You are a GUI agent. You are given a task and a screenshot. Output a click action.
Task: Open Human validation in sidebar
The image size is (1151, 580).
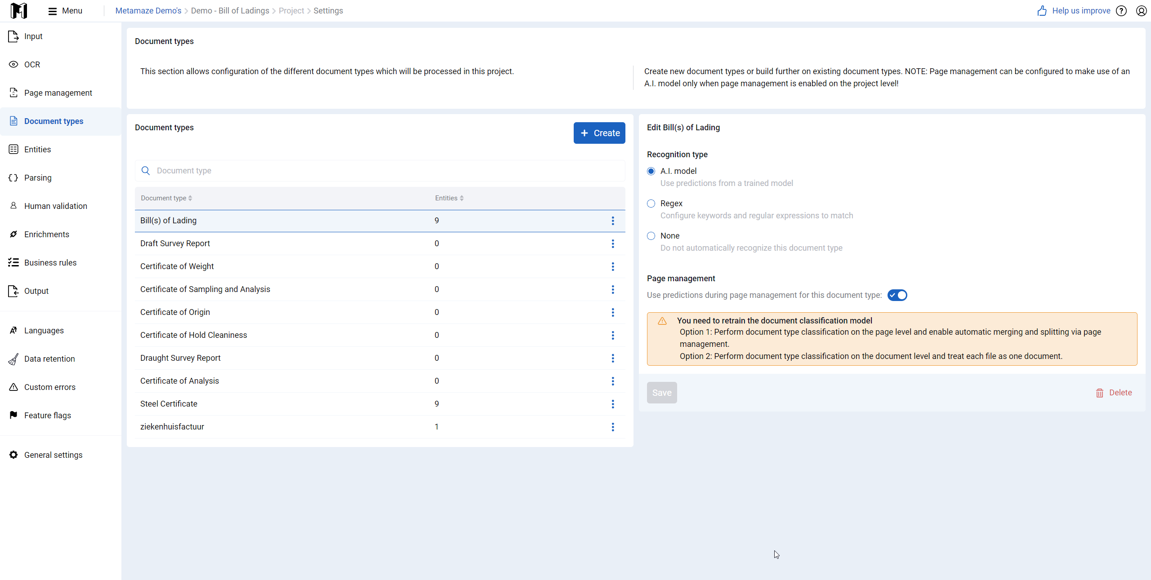coord(61,206)
